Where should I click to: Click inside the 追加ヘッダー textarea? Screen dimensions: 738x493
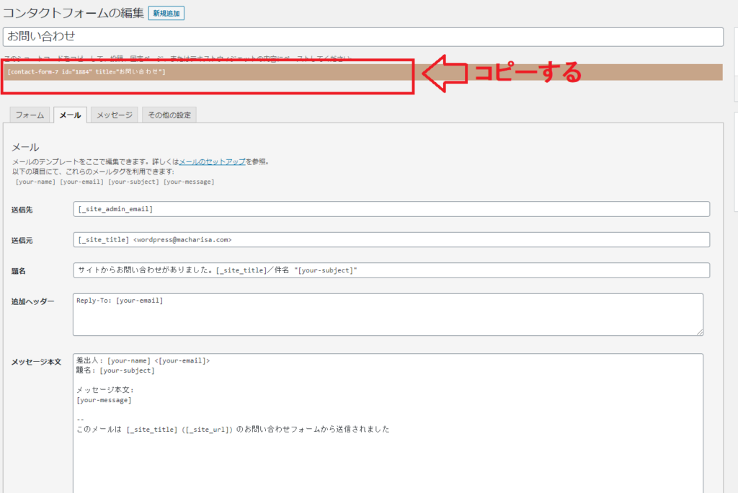[x=388, y=315]
